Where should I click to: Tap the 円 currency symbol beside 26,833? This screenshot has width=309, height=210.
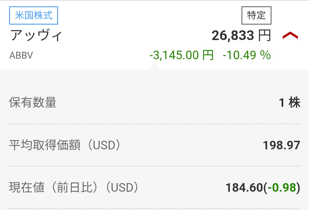click(264, 36)
